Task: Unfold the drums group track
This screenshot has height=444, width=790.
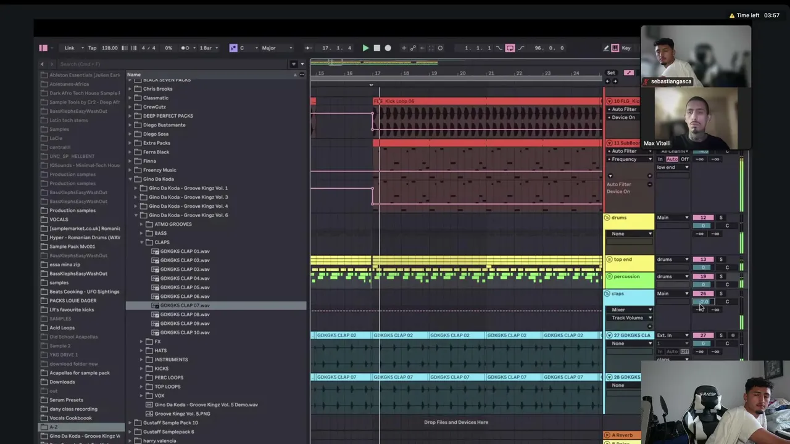Action: click(x=607, y=218)
